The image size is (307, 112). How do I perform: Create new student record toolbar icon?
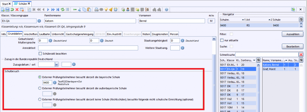tap(3, 9)
